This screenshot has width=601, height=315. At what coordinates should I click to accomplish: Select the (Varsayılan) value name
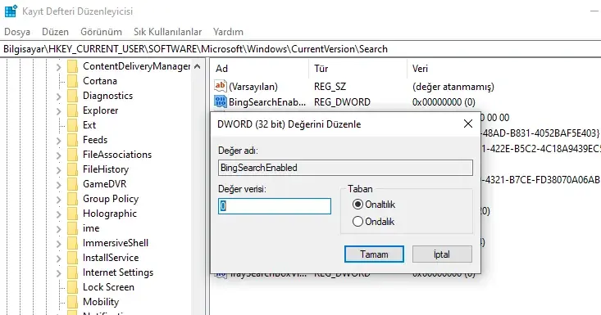point(253,87)
